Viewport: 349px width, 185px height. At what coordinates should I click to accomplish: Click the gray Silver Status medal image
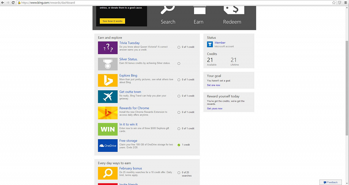tap(108, 64)
